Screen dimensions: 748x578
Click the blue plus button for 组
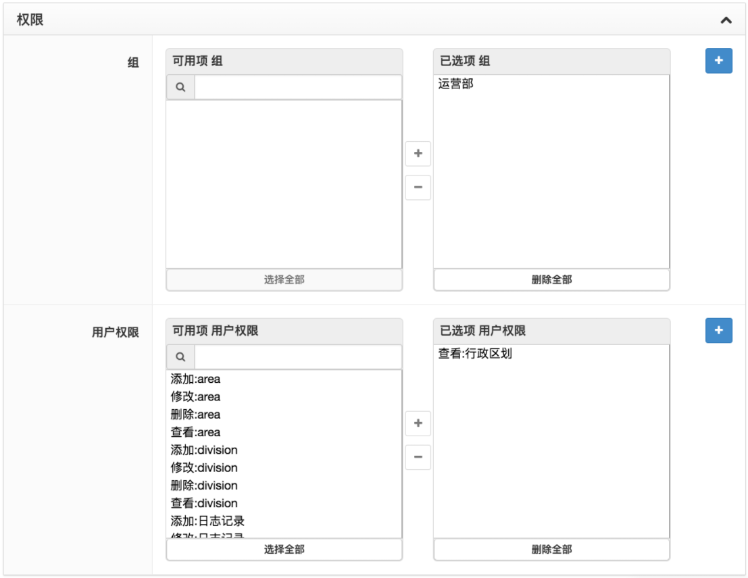[x=718, y=61]
